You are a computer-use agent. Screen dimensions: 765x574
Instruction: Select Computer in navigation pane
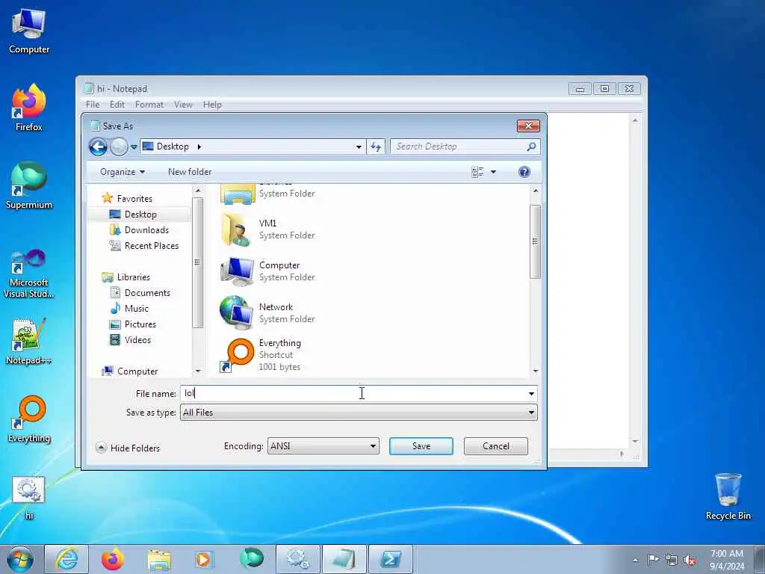pyautogui.click(x=130, y=371)
